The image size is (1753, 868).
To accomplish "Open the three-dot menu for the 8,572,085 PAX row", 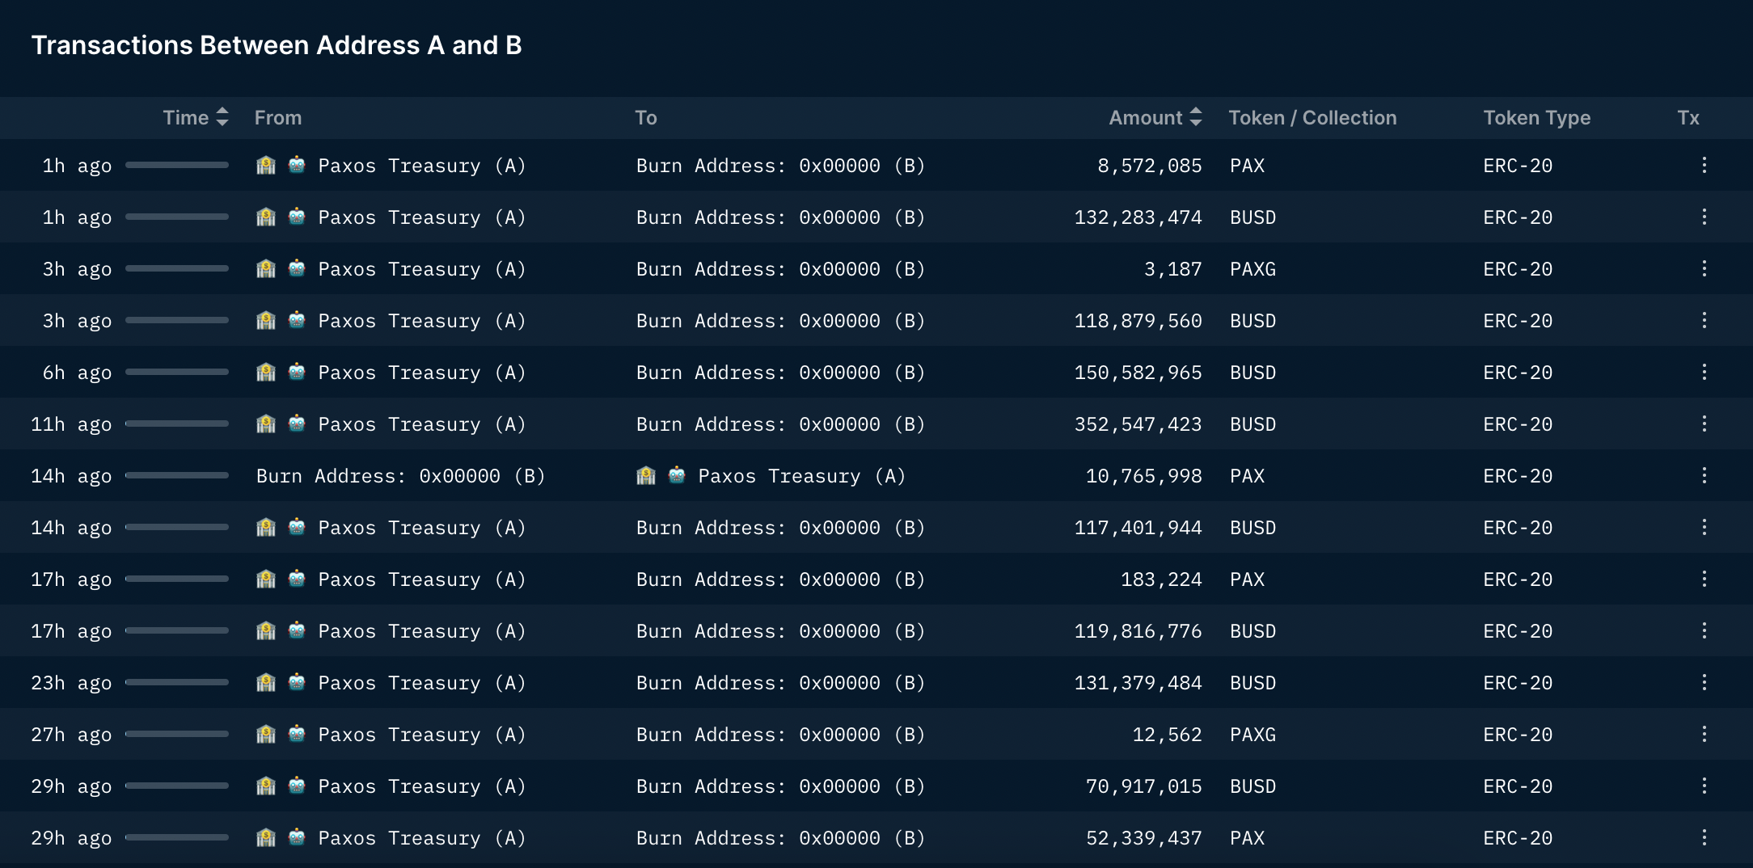I will click(x=1704, y=165).
